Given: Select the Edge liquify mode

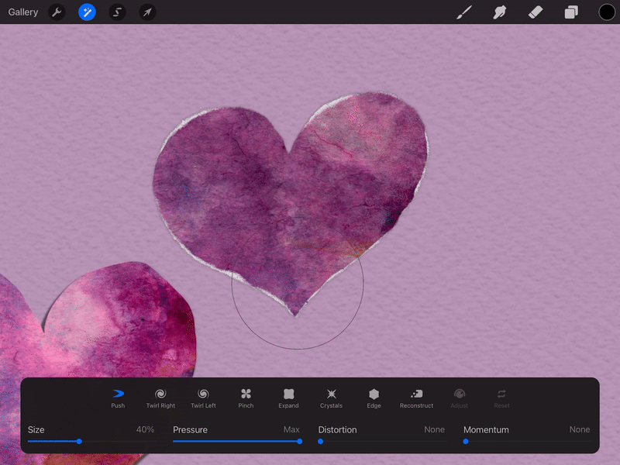Looking at the screenshot, I should (374, 398).
